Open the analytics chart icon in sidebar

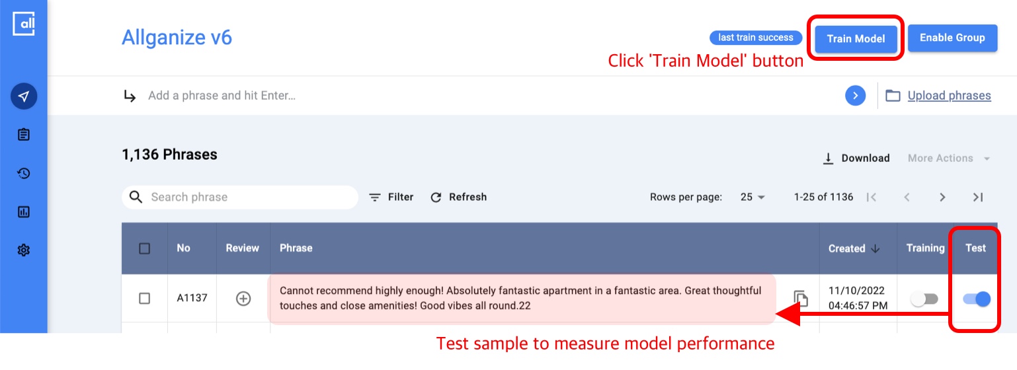[x=24, y=212]
